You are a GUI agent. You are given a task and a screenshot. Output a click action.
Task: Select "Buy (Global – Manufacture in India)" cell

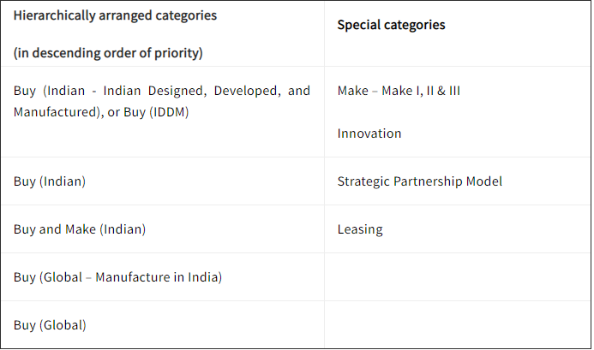117,277
